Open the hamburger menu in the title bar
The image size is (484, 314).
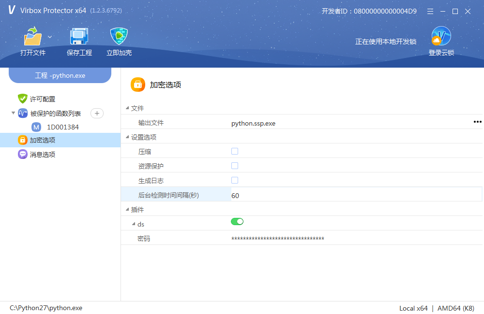[x=430, y=12]
